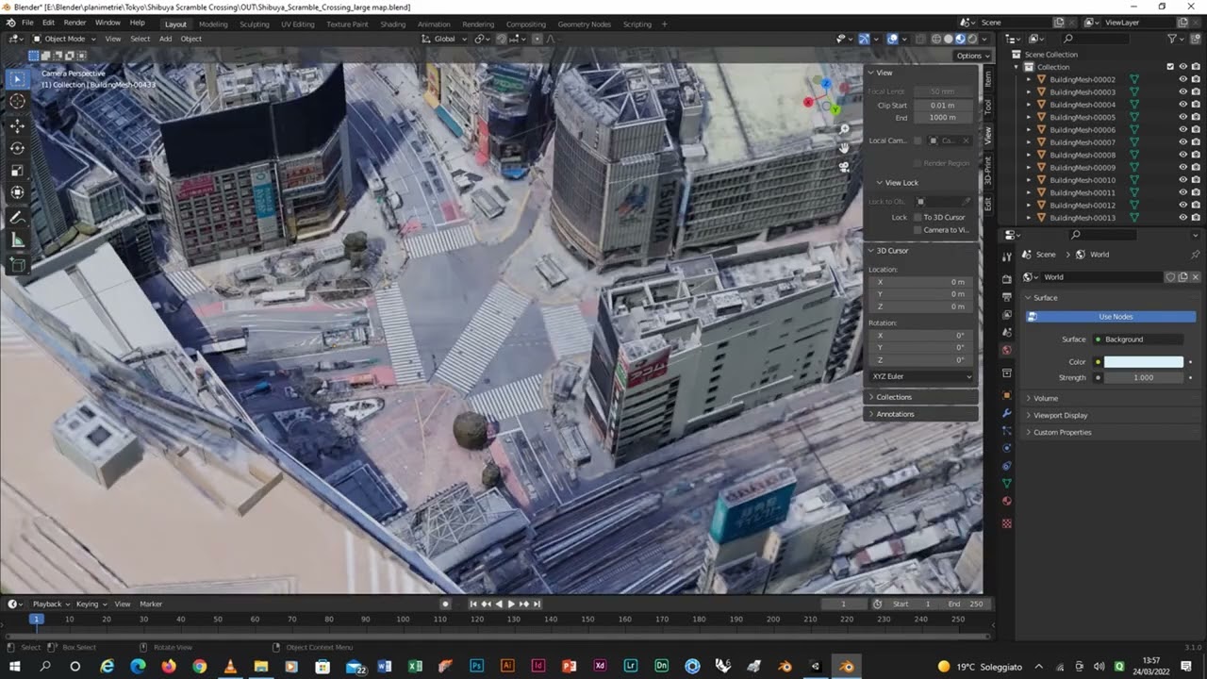Open the Physics properties tab icon
This screenshot has width=1207, height=679.
click(1007, 448)
